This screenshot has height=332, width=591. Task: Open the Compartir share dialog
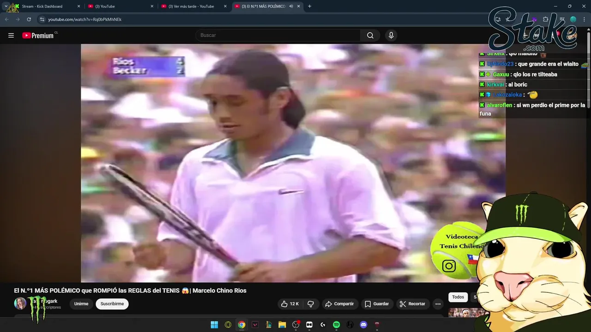click(339, 304)
